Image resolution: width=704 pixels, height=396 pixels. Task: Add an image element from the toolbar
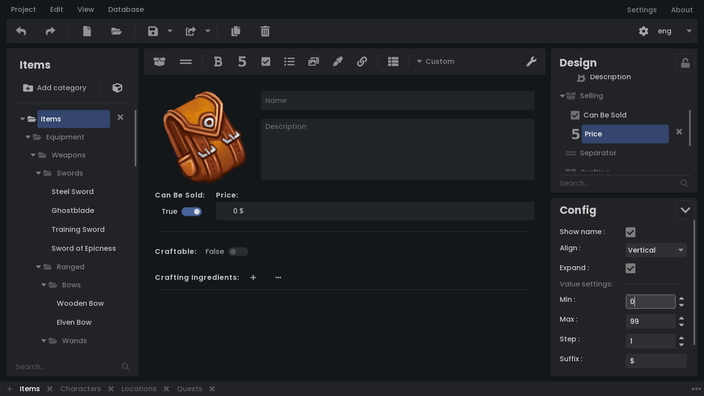coord(313,62)
